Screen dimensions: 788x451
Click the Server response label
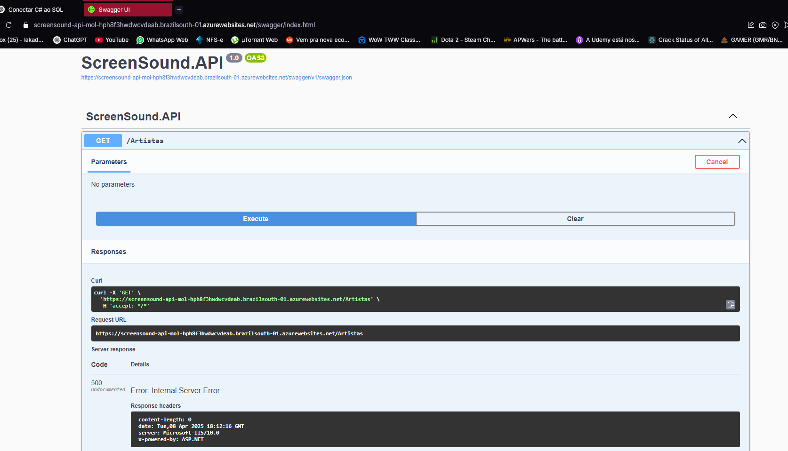(113, 349)
